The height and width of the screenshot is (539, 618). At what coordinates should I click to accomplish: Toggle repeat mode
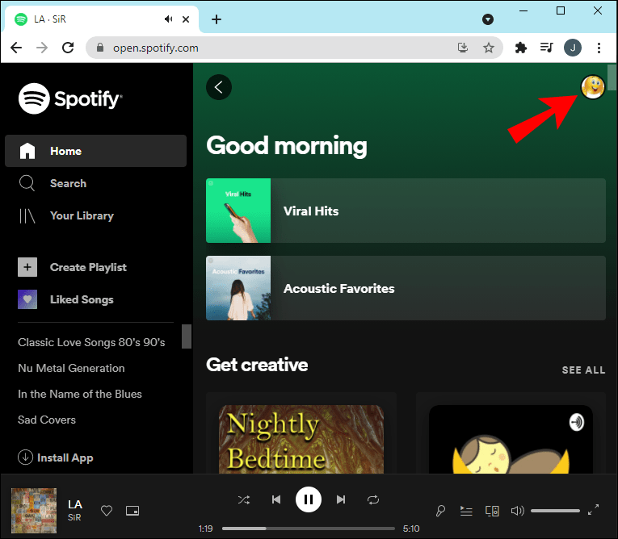tap(373, 500)
